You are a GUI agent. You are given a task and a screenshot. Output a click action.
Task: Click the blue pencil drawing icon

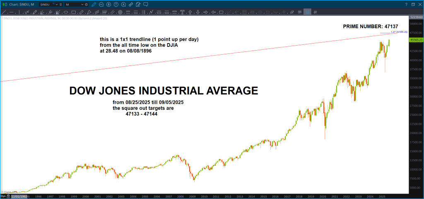point(94,4)
